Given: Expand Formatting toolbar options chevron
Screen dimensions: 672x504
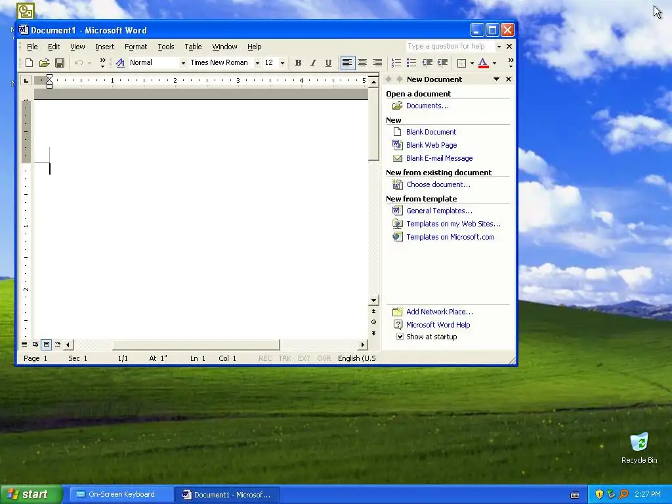Looking at the screenshot, I should [x=511, y=63].
